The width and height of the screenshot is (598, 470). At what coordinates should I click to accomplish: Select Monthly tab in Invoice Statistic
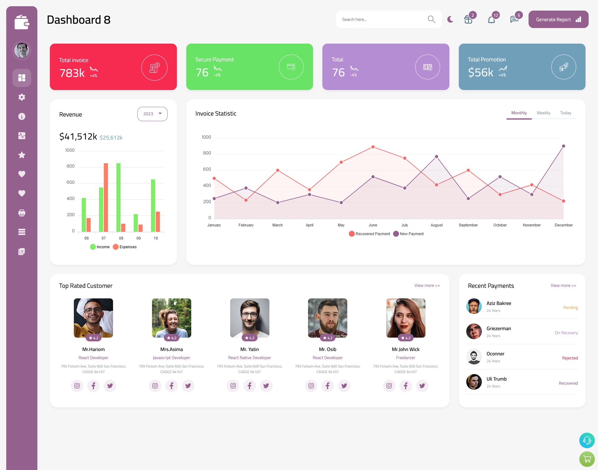519,113
